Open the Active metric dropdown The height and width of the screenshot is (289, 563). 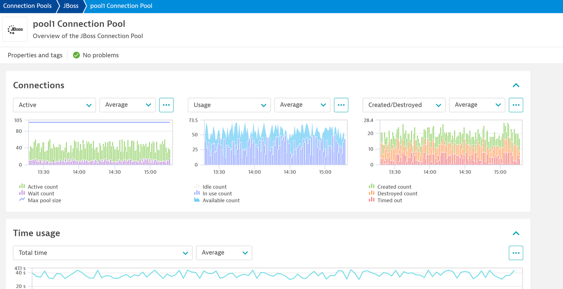tap(55, 105)
